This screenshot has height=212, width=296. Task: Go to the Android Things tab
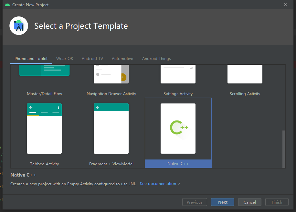pos(156,59)
